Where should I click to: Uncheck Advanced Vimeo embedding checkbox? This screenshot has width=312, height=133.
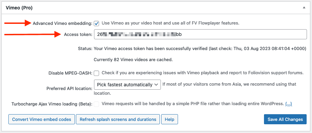click(96, 24)
